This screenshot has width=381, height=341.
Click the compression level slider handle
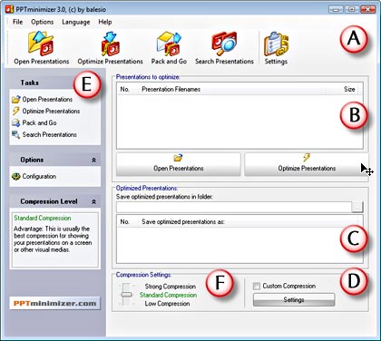pyautogui.click(x=126, y=295)
